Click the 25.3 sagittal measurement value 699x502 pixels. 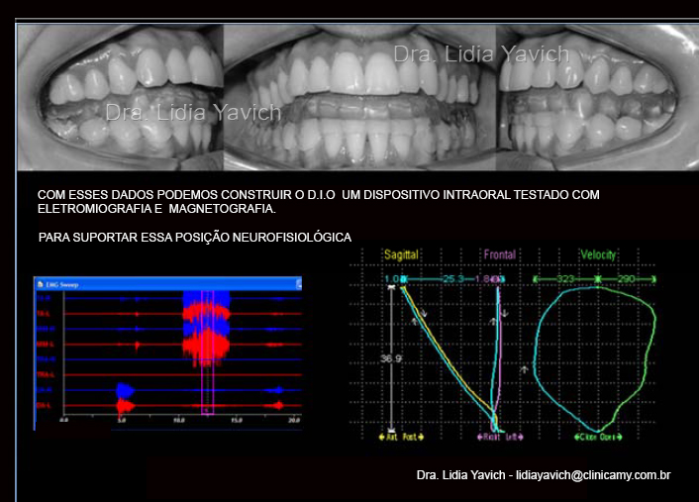[x=452, y=280]
